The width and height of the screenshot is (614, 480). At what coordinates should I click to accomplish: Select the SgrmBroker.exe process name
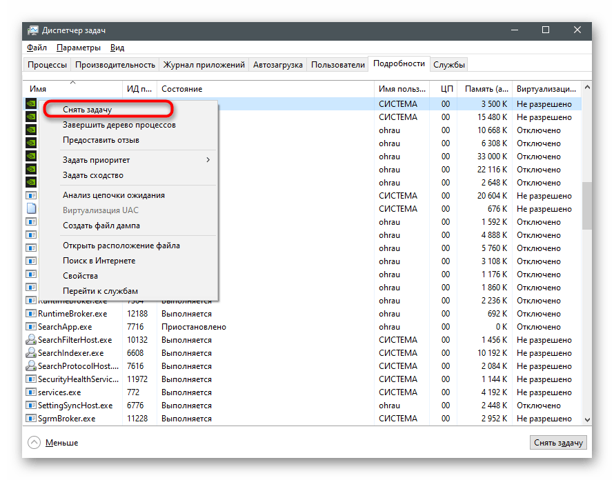pyautogui.click(x=66, y=419)
